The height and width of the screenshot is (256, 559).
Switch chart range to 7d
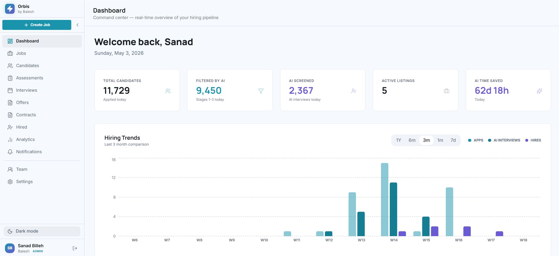pos(453,140)
